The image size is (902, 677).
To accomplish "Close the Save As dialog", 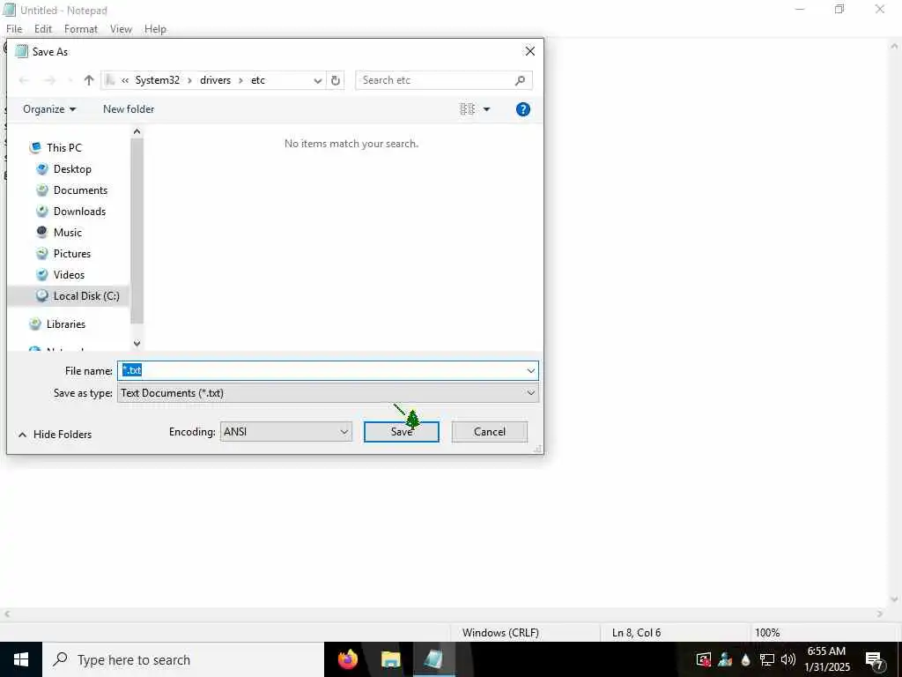I will pyautogui.click(x=529, y=51).
